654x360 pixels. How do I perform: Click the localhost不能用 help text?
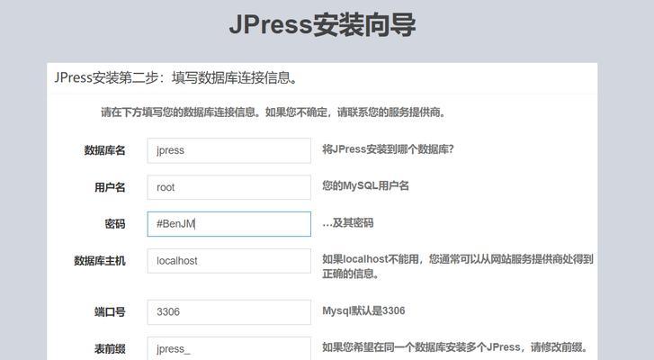tap(458, 266)
